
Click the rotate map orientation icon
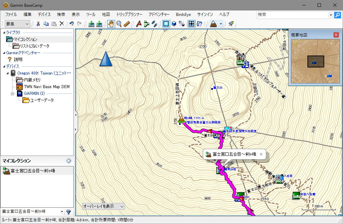[x=199, y=24]
